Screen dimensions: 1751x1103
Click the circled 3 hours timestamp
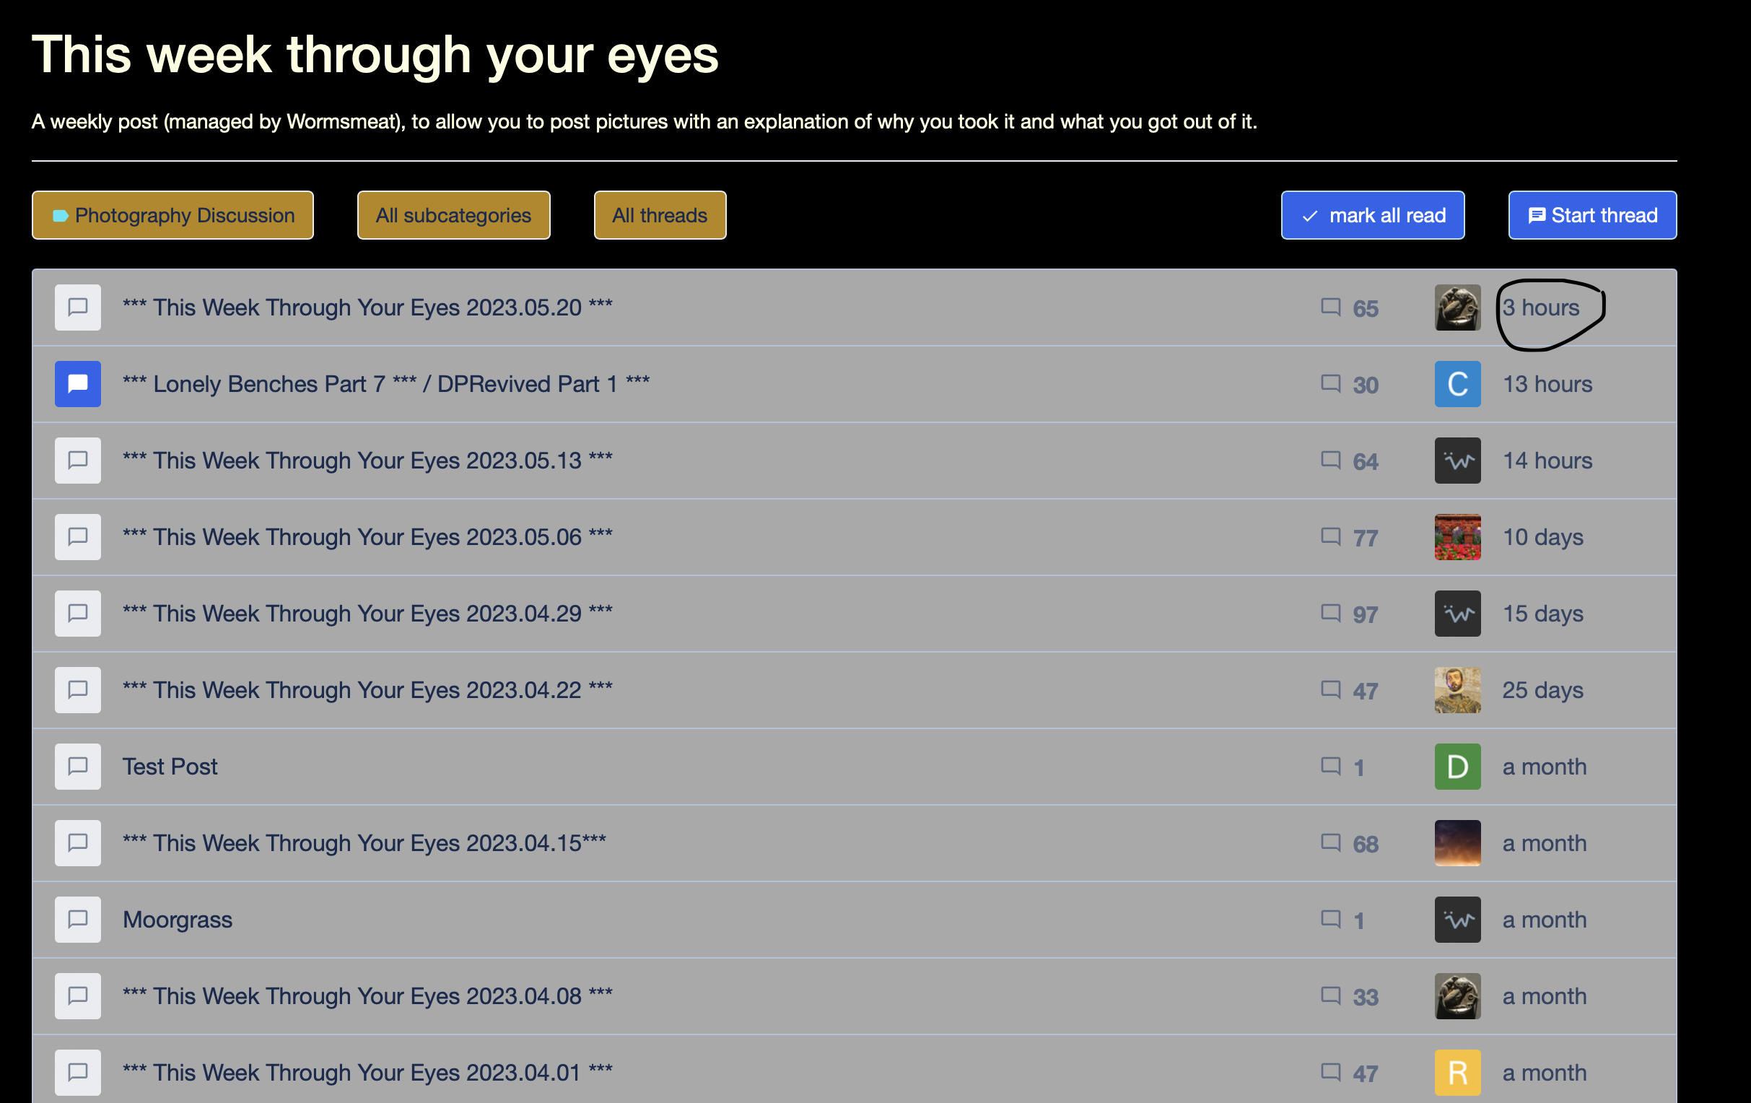point(1541,308)
